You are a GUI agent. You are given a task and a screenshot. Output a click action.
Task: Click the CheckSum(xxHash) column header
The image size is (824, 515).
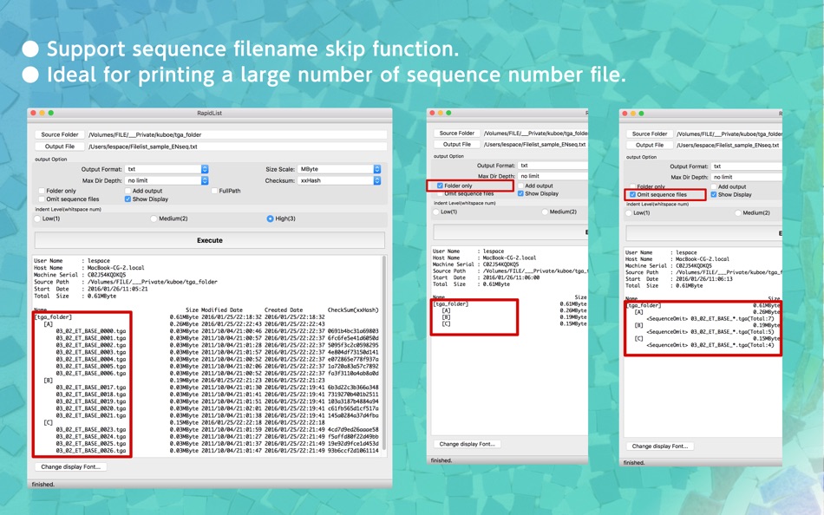(353, 310)
